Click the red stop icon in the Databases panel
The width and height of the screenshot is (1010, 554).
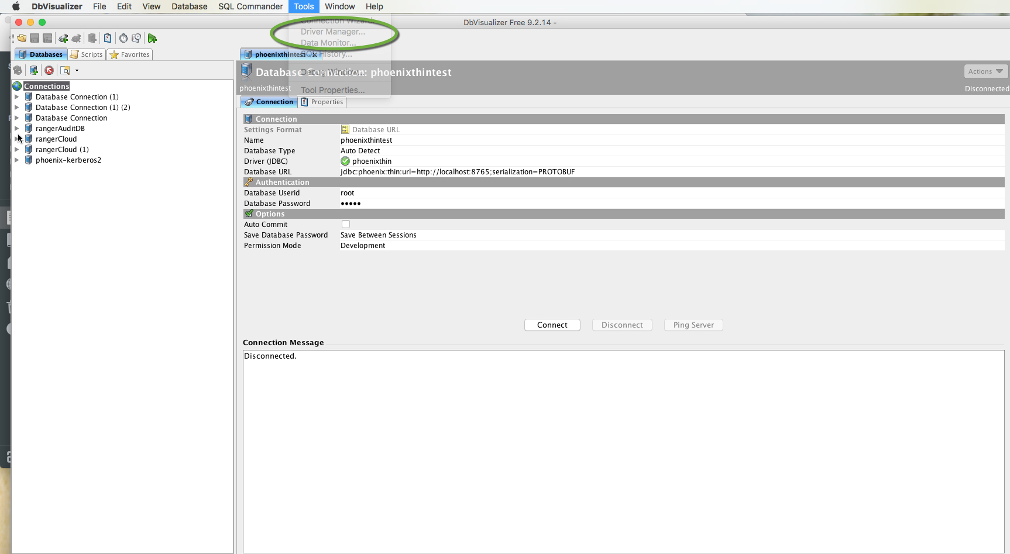[x=49, y=70]
